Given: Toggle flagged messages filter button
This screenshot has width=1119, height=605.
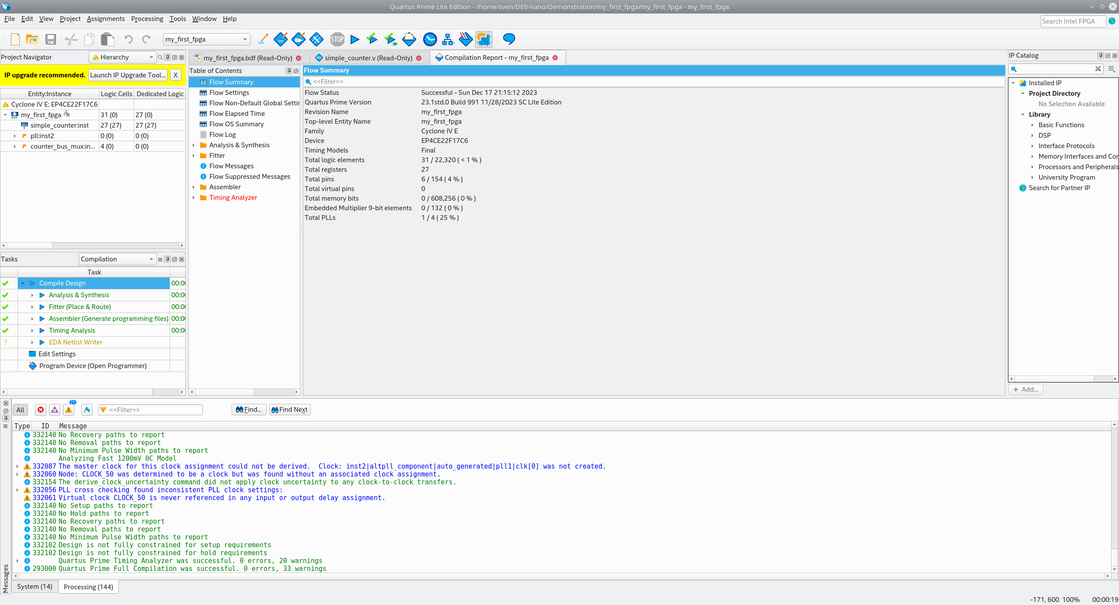Looking at the screenshot, I should pyautogui.click(x=87, y=410).
